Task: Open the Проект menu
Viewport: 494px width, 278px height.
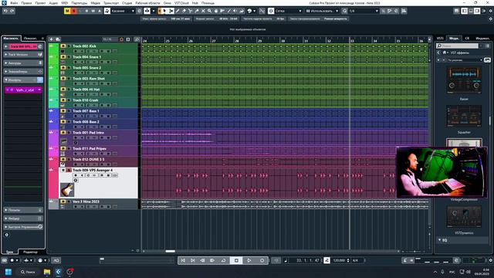Action: [x=40, y=3]
